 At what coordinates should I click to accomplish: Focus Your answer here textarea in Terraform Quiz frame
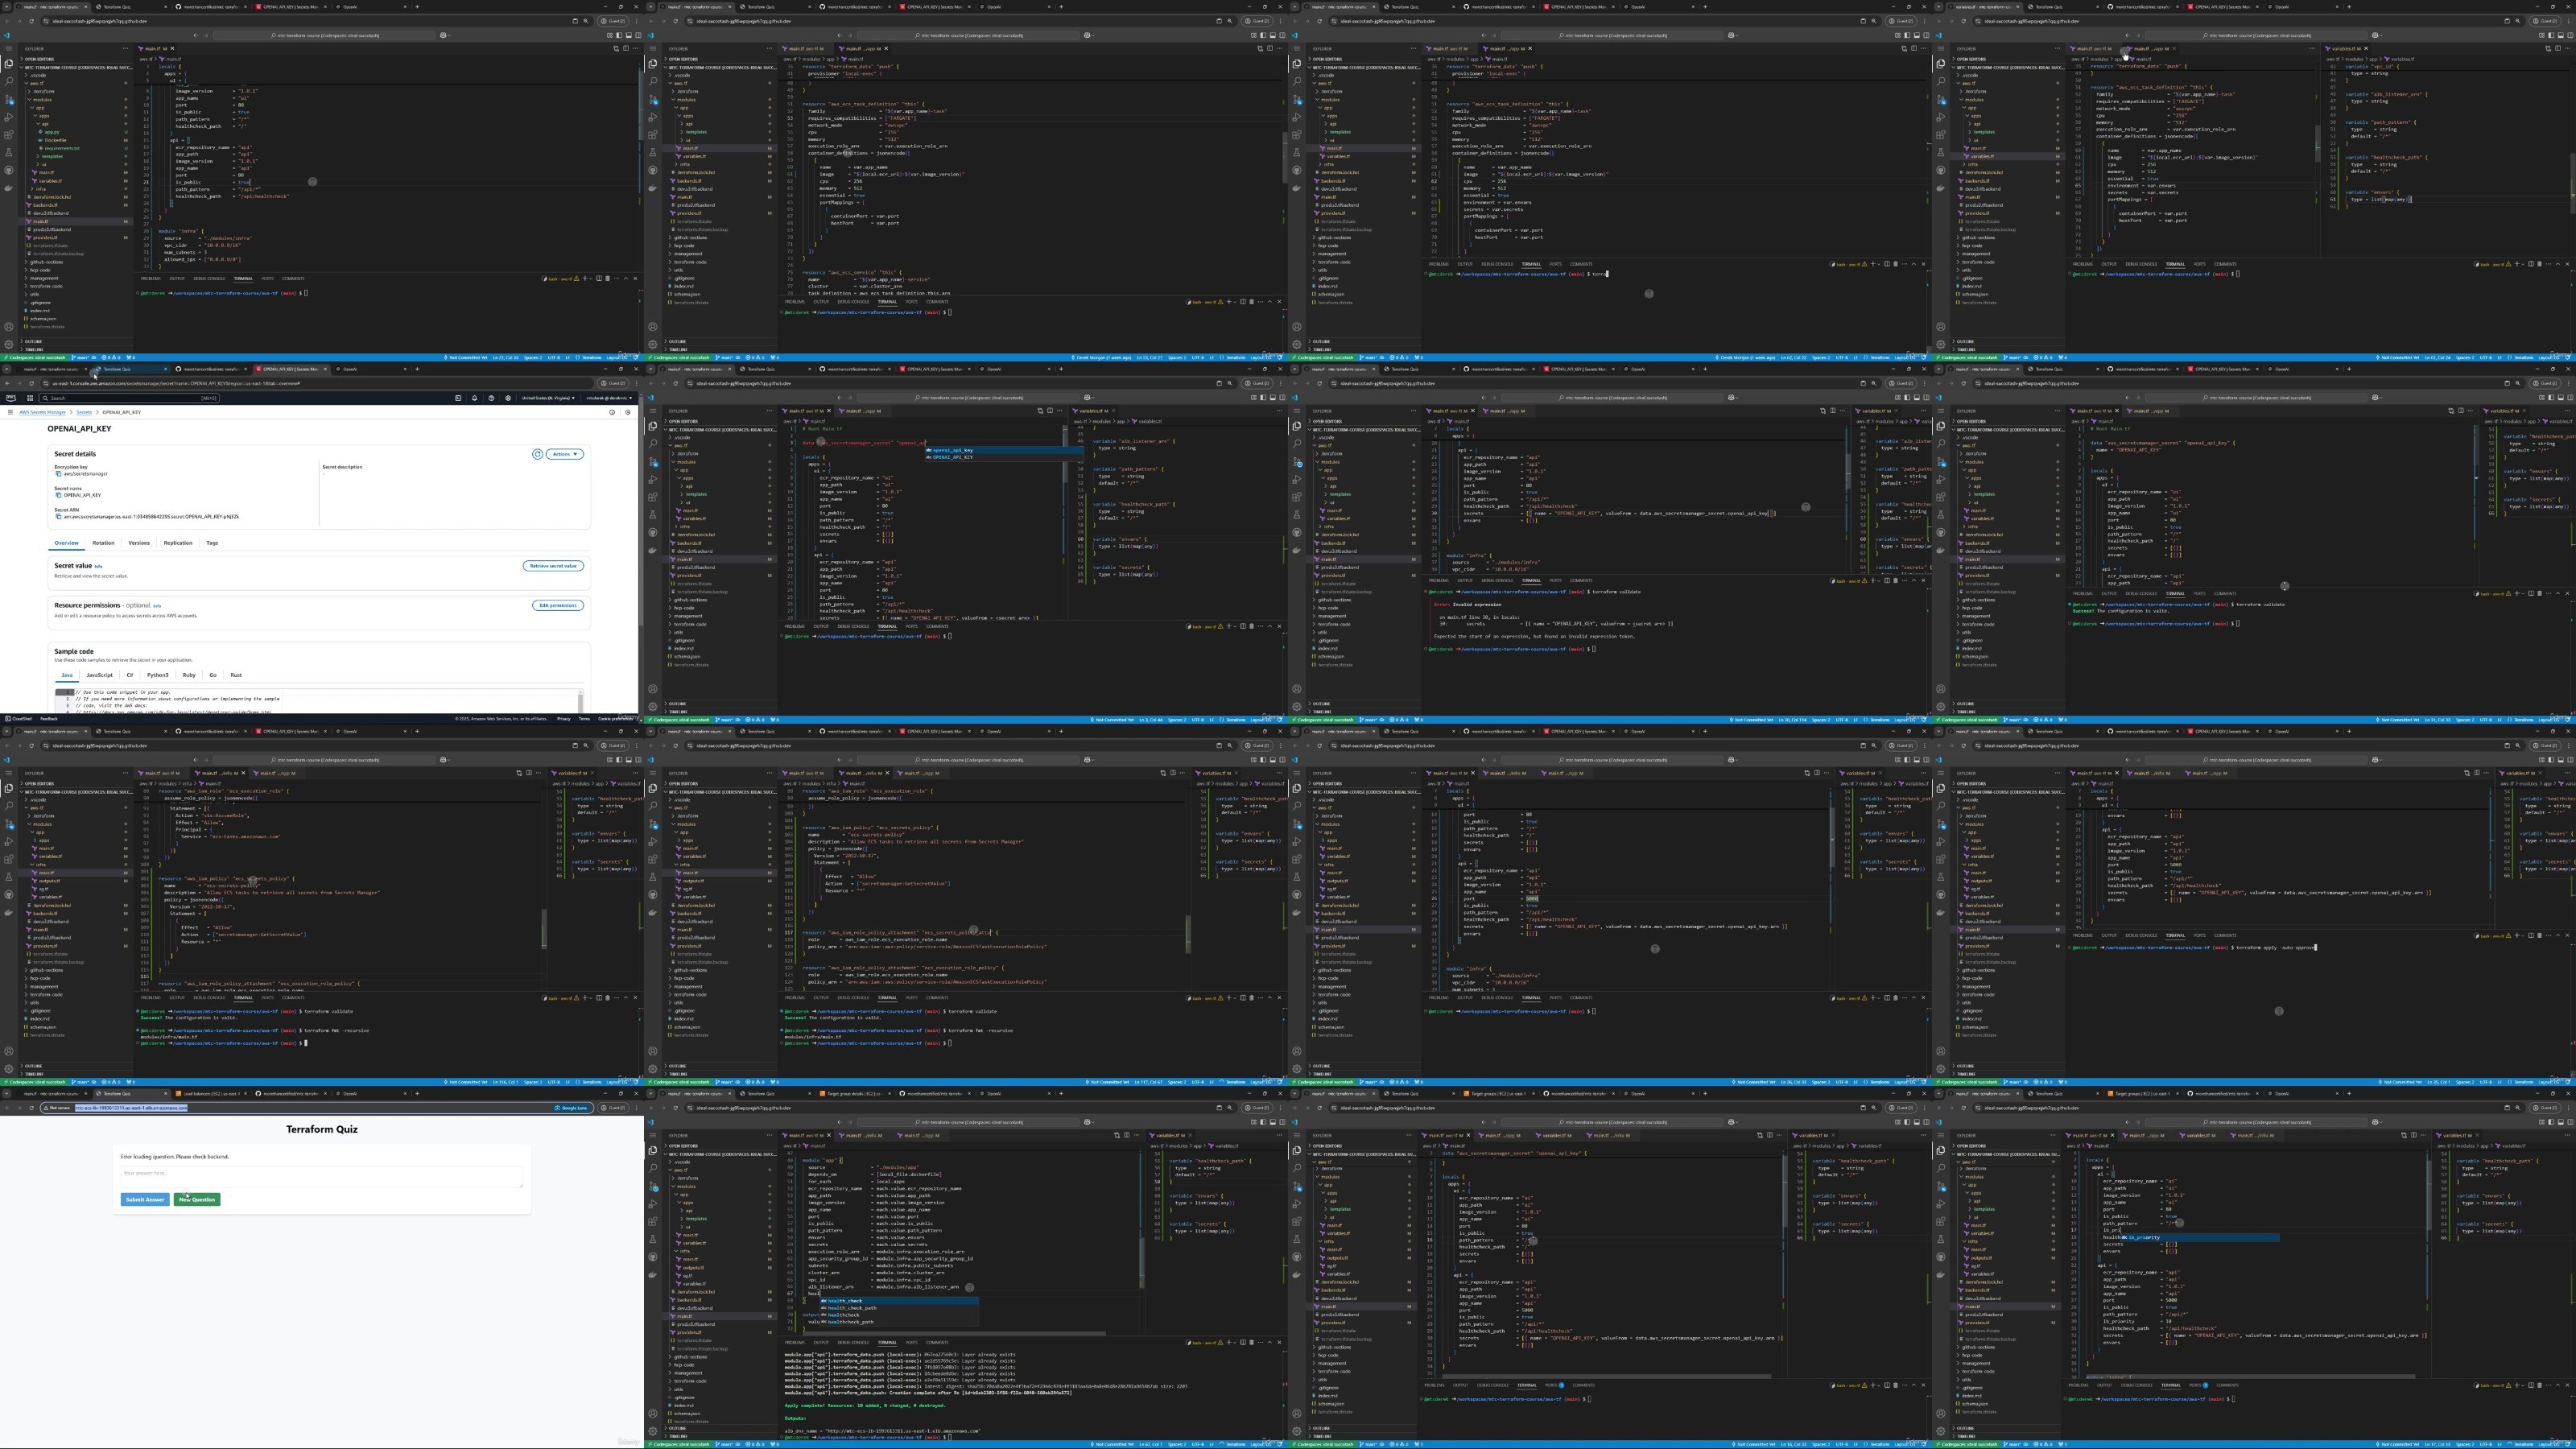322,1177
